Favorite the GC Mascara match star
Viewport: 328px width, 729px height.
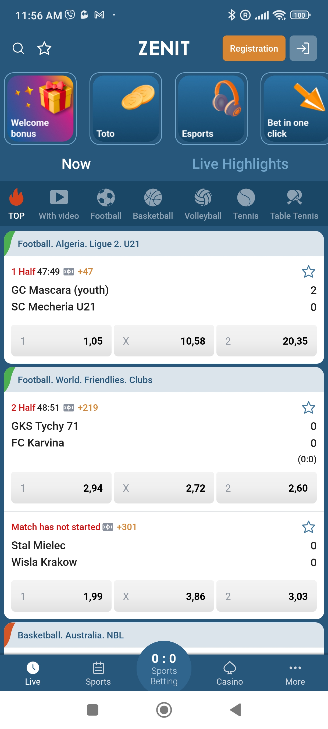click(308, 272)
